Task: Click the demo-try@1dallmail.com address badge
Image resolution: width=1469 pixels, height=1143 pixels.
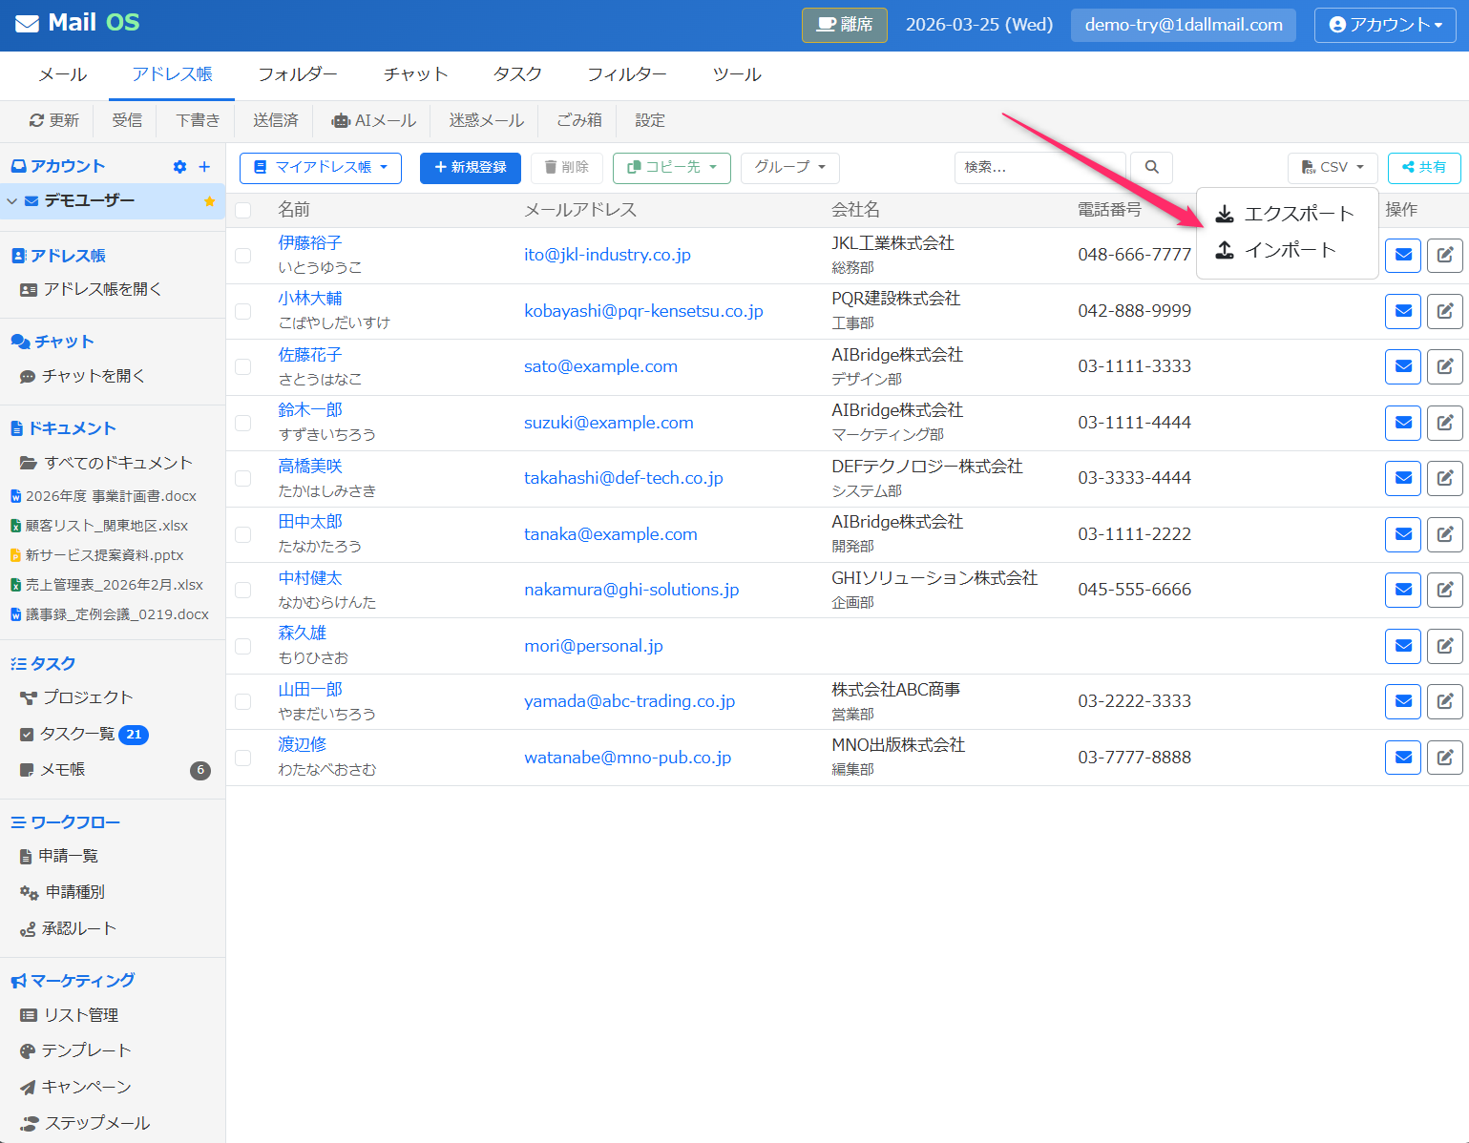Action: click(1184, 25)
